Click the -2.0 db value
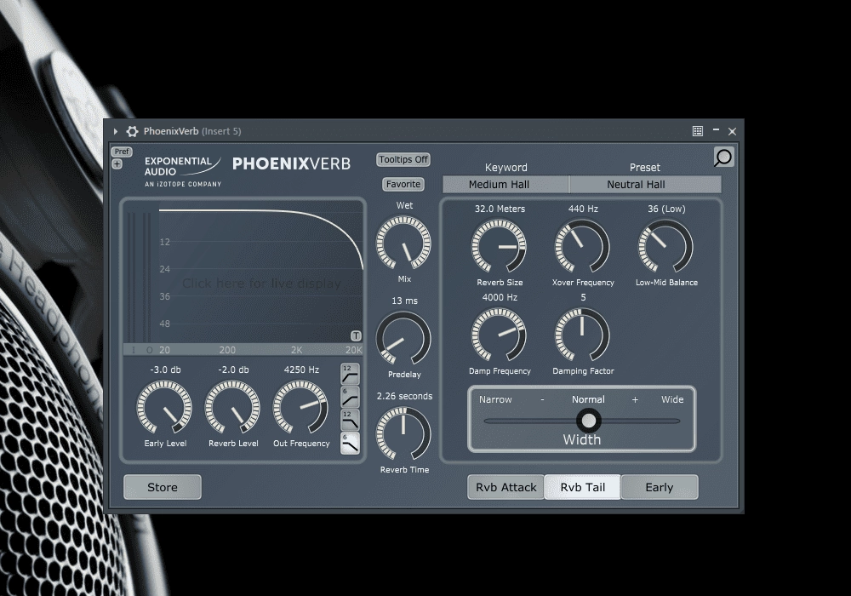The width and height of the screenshot is (851, 596). click(x=233, y=370)
